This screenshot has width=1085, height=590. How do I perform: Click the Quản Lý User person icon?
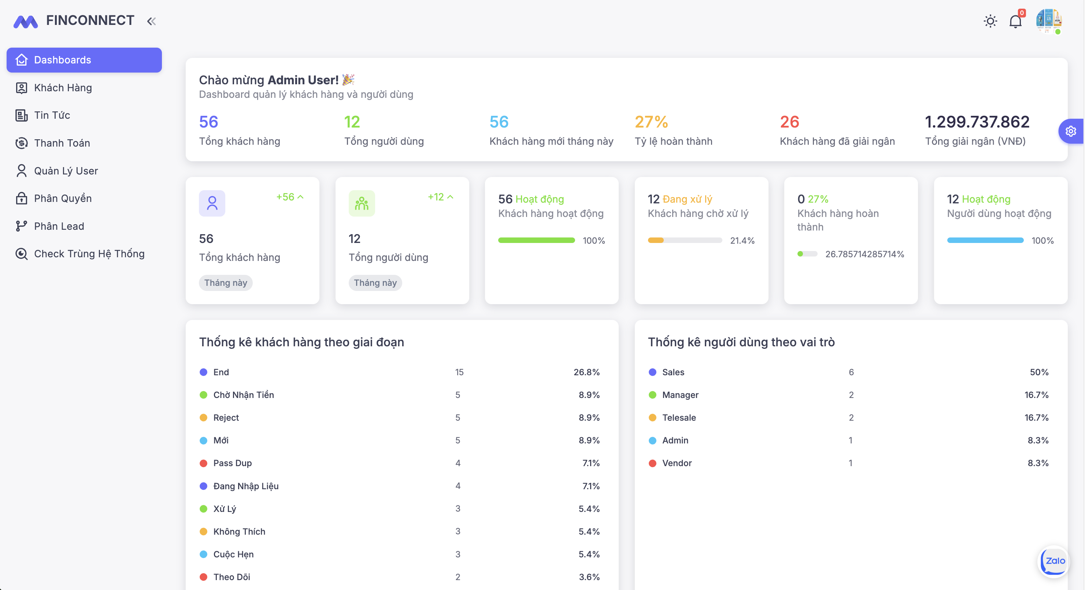pos(22,171)
